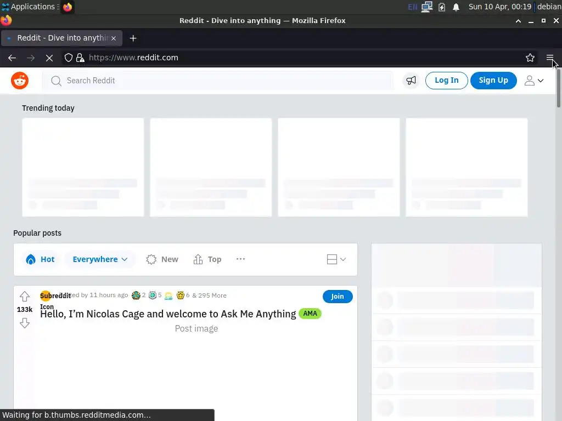Upvote the Nicolas Cage AMA post
The width and height of the screenshot is (562, 421).
click(x=25, y=297)
